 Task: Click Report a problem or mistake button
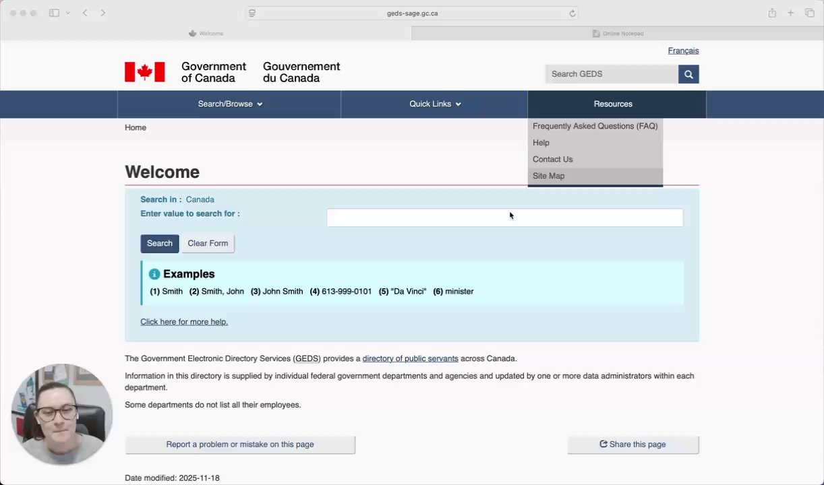[240, 445]
